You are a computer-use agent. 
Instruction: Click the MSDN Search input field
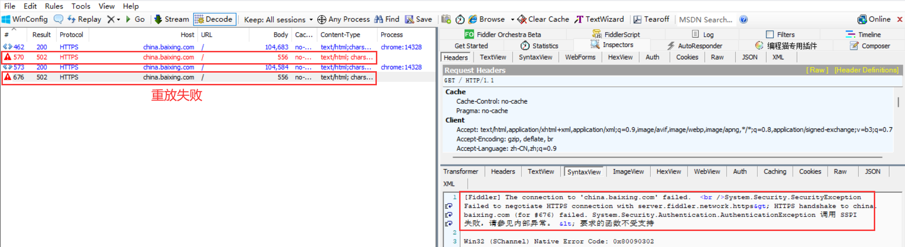point(705,19)
